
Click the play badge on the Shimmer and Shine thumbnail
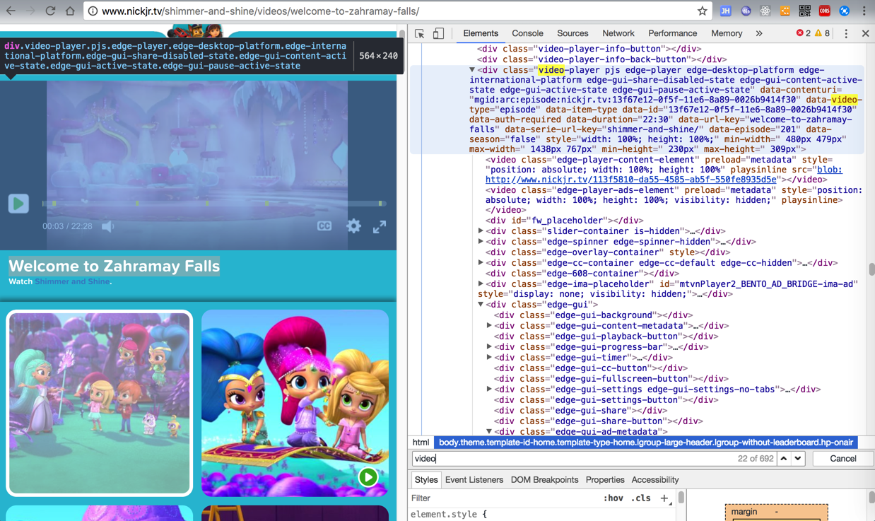[368, 477]
